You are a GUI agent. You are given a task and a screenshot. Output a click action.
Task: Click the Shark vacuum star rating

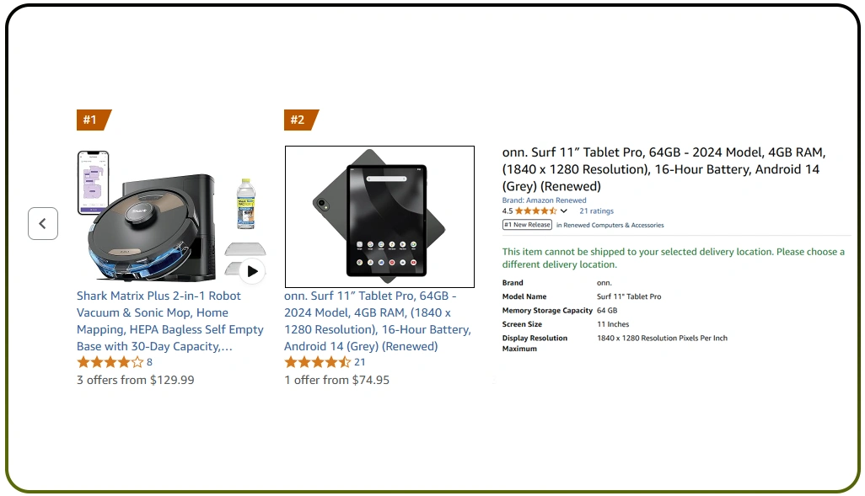pyautogui.click(x=110, y=363)
